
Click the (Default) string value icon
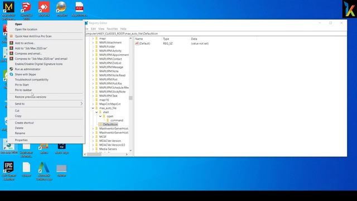tap(137, 44)
